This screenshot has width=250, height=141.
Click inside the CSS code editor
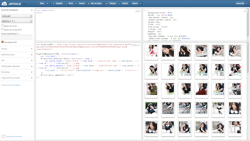(x=195, y=25)
